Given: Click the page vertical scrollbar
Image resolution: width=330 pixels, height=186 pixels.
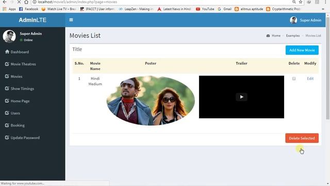Looking at the screenshot, I should click(328, 68).
